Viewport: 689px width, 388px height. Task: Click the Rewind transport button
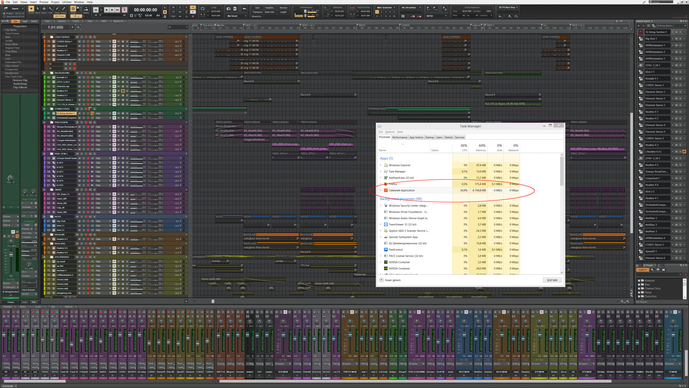(96, 10)
